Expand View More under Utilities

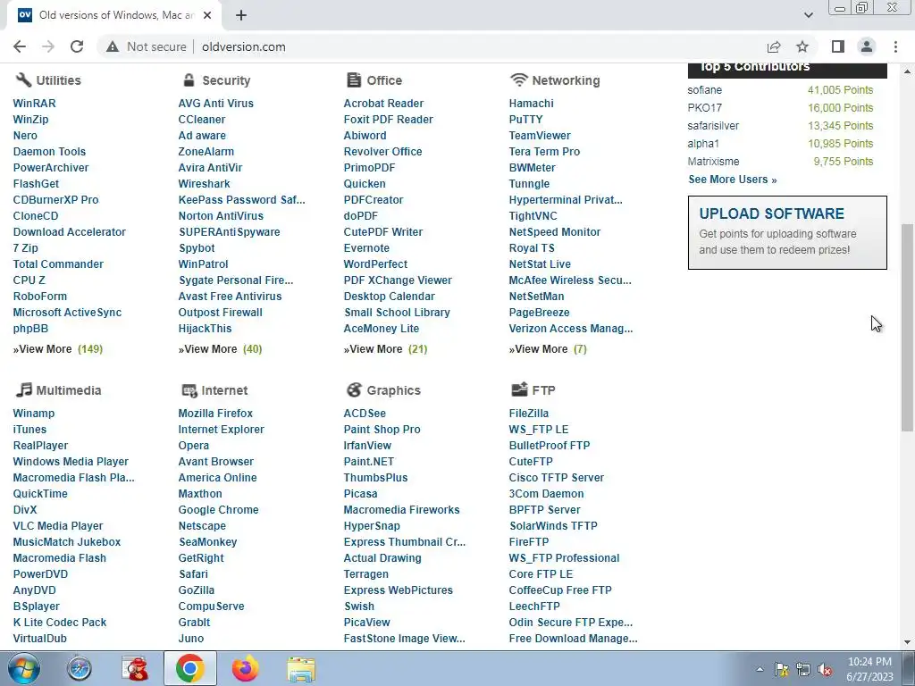[58, 349]
